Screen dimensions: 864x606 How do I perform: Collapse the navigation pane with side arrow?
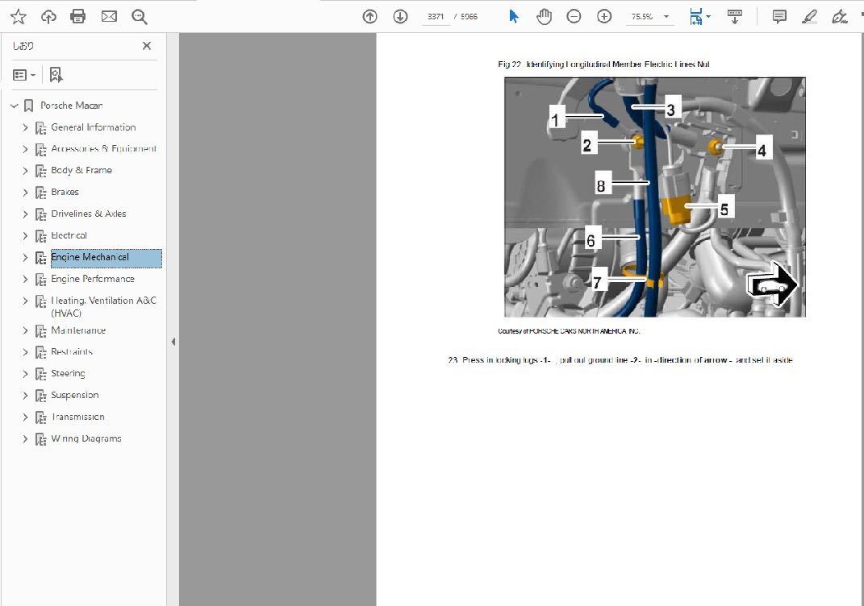pyautogui.click(x=173, y=342)
